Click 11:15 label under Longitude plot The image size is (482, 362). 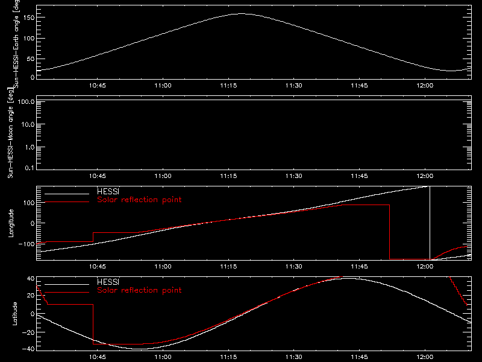(x=228, y=267)
